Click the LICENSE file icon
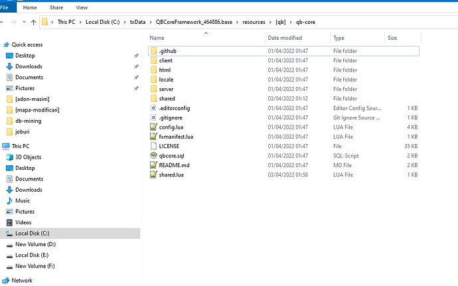 click(x=153, y=146)
